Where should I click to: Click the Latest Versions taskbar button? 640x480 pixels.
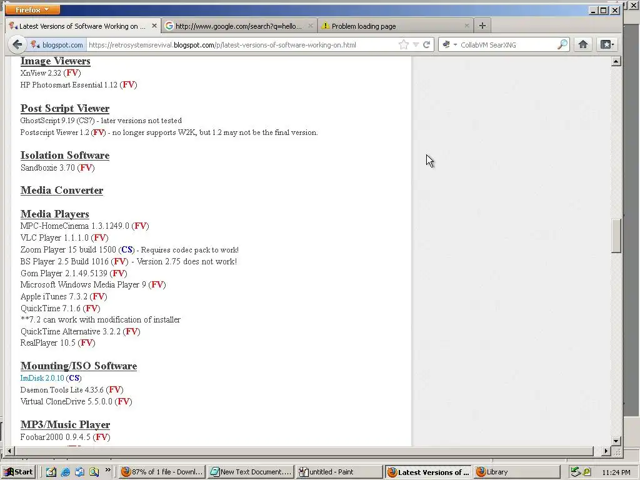pyautogui.click(x=428, y=472)
